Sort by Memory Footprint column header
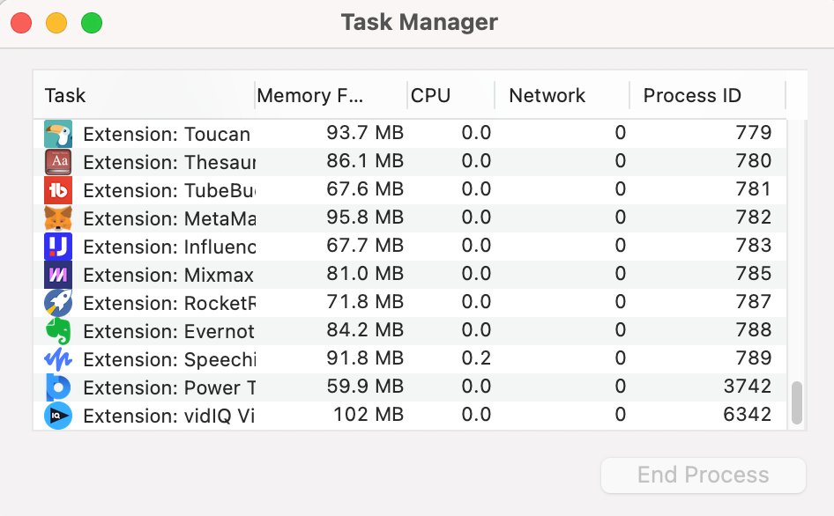The image size is (834, 516). (330, 95)
